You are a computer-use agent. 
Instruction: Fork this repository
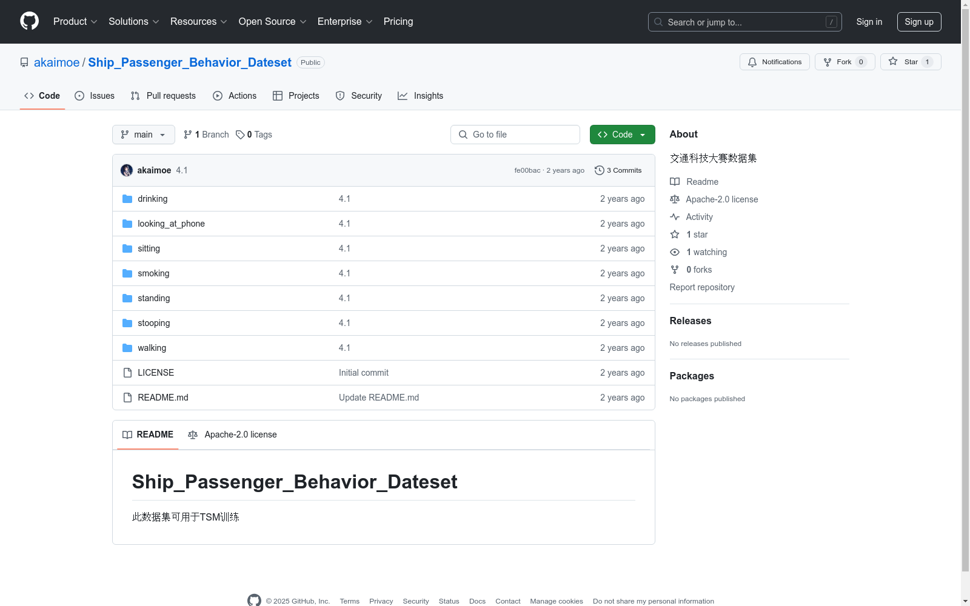tap(845, 62)
